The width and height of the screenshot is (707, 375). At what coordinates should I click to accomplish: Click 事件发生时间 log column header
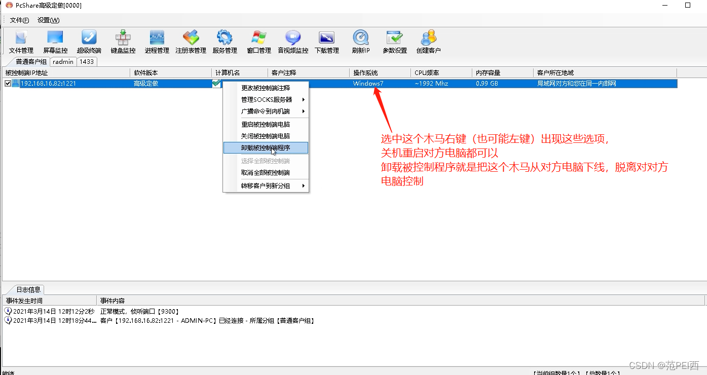click(x=49, y=301)
